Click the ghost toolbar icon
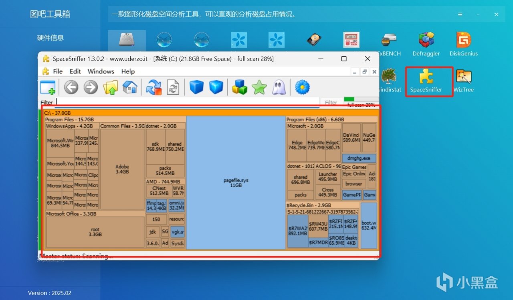The image size is (513, 300). (x=279, y=87)
